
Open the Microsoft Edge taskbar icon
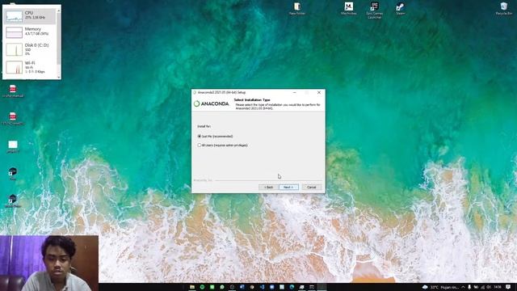(x=292, y=287)
